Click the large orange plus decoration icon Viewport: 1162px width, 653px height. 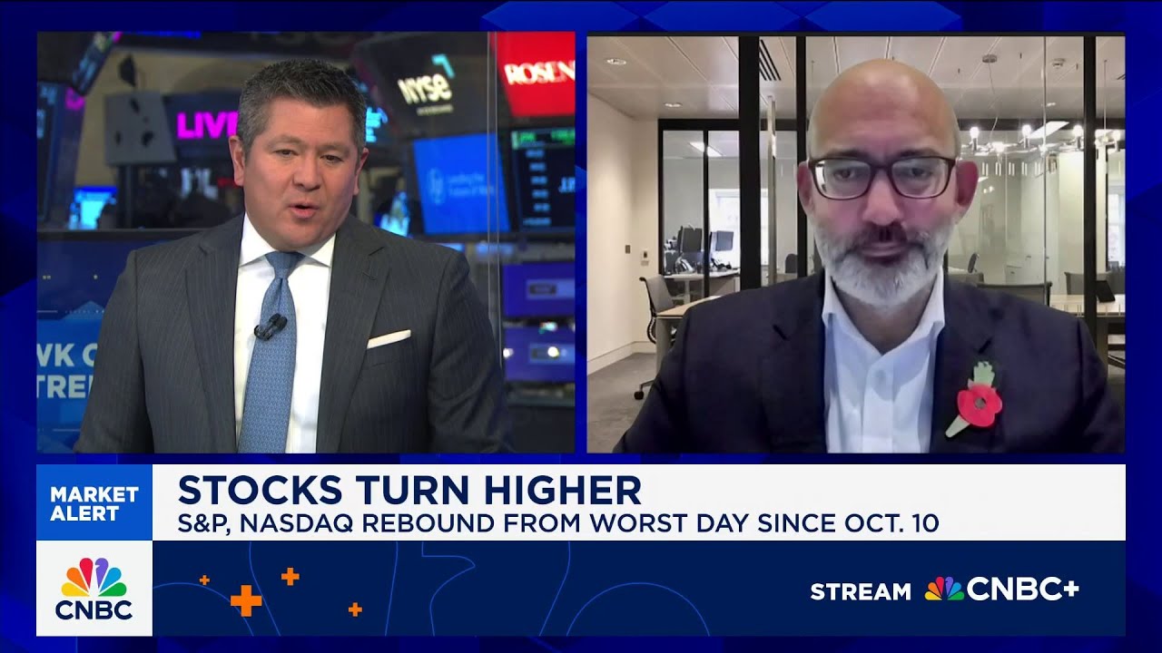[x=246, y=599]
